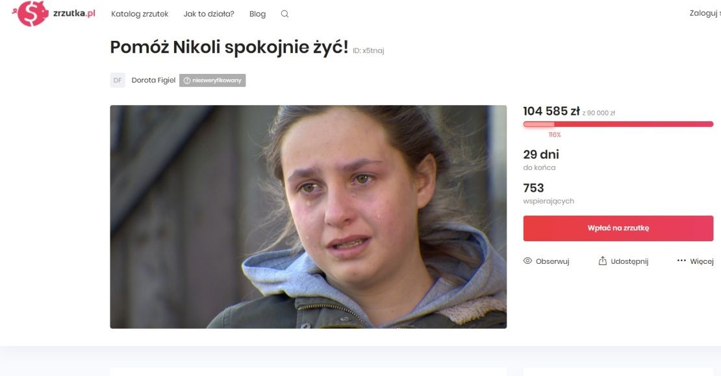Click Udostępnij to share the fundraiser
This screenshot has height=376, width=721.
[623, 261]
